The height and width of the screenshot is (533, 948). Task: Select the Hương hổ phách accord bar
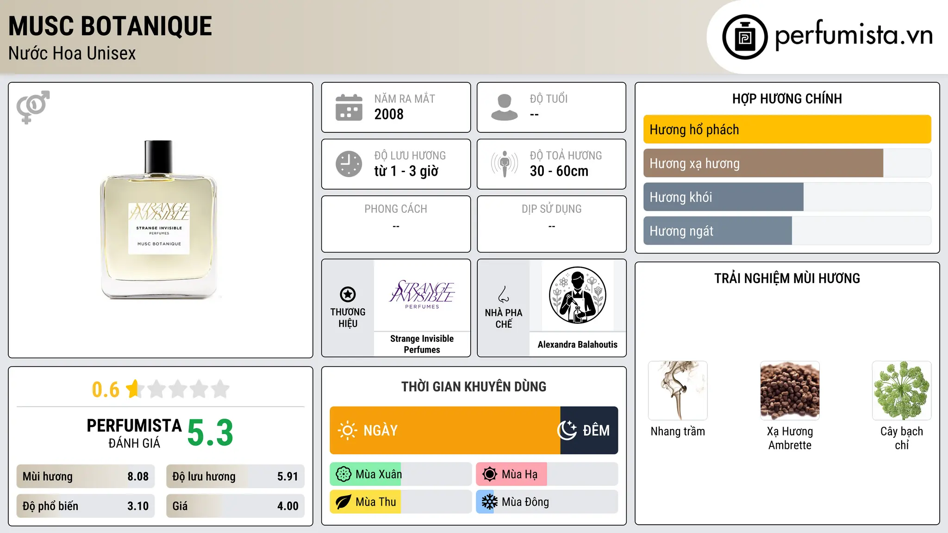coord(787,130)
